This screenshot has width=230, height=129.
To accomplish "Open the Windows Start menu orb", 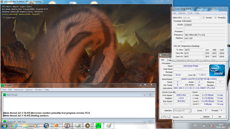I will [x=4, y=126].
